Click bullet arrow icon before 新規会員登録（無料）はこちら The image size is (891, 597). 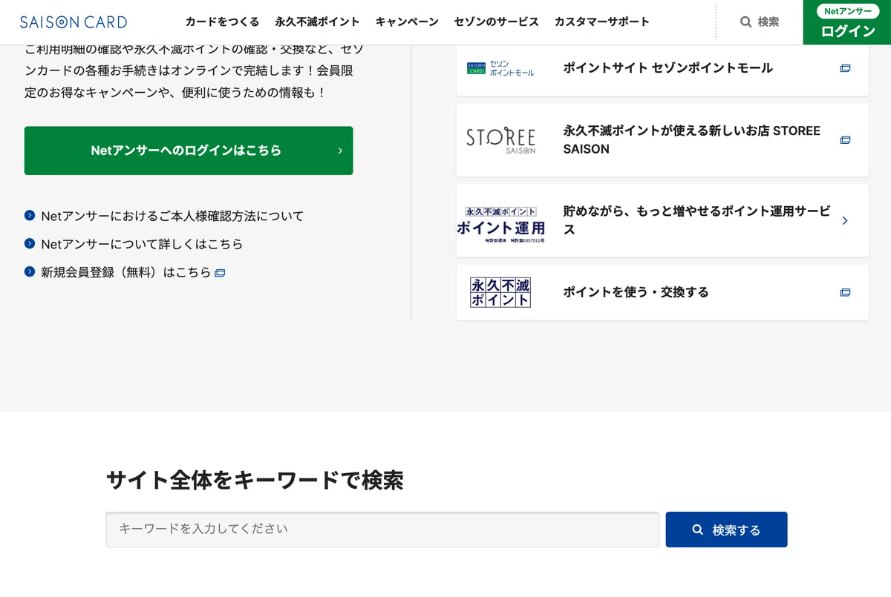coord(30,271)
